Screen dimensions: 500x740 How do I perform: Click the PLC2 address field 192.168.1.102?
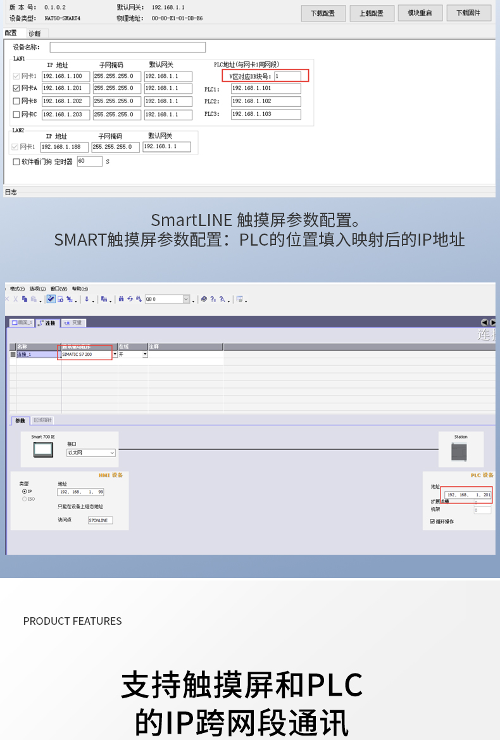click(266, 101)
